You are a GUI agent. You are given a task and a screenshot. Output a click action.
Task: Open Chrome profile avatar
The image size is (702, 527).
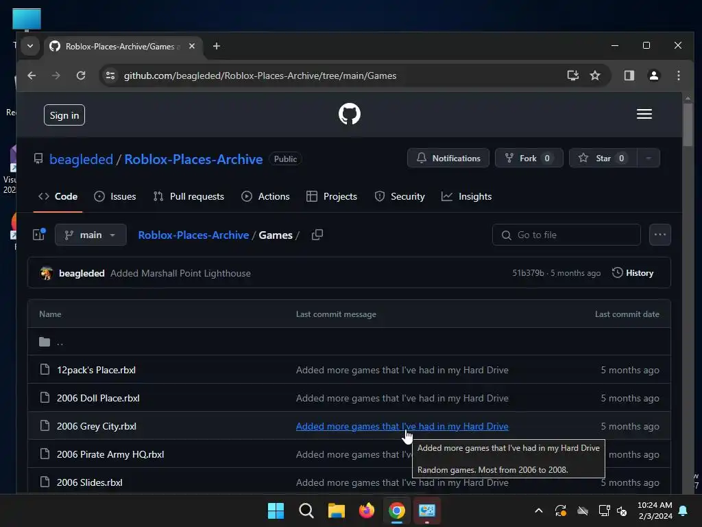[653, 75]
